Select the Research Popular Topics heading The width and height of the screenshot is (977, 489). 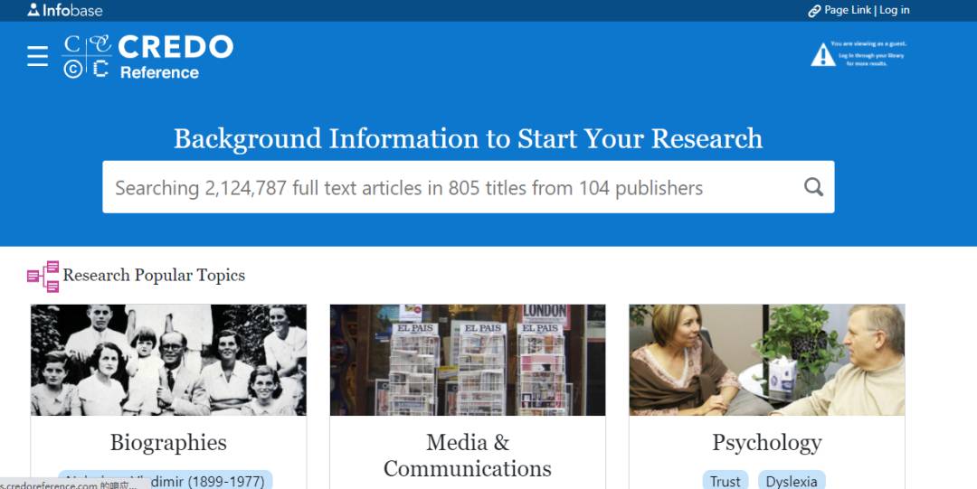(x=154, y=276)
